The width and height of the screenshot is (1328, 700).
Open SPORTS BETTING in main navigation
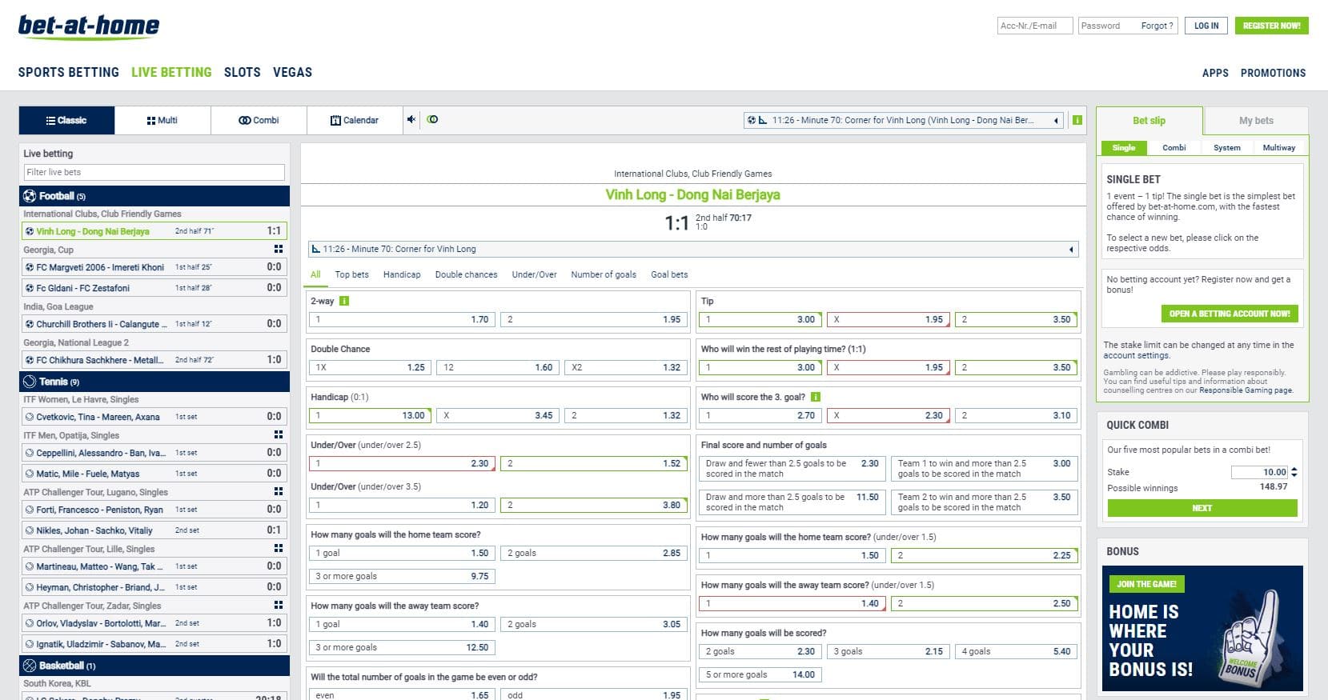[x=69, y=72]
